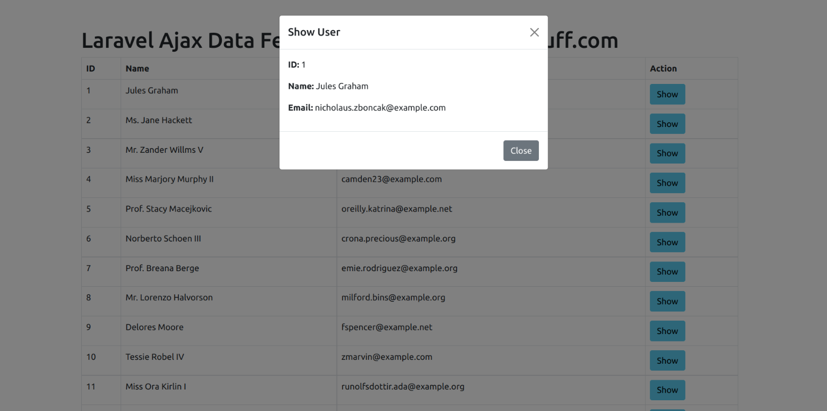Screen dimensions: 827x411
Task: Close the modal using the X icon
Action: (534, 32)
